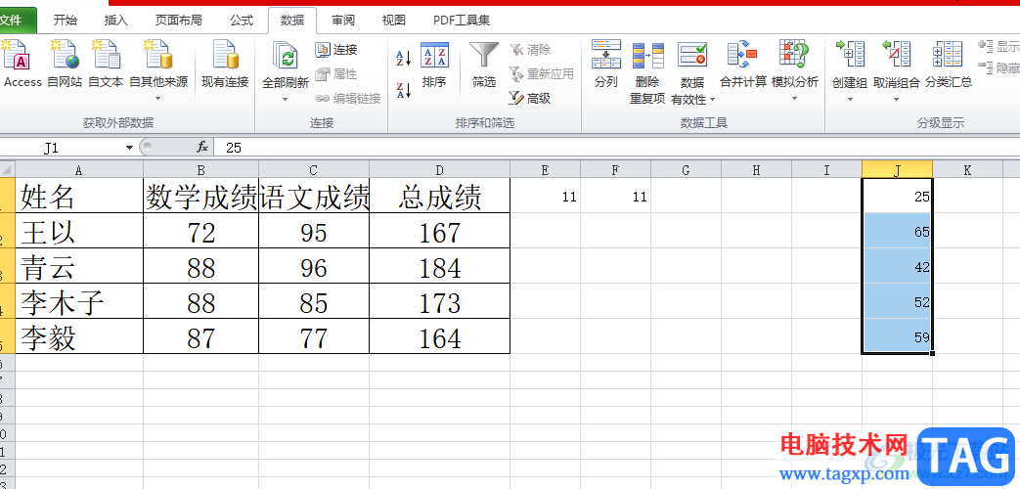Viewport: 1020px width, 489px height.
Task: Switch to the 视图 tab
Action: click(393, 21)
